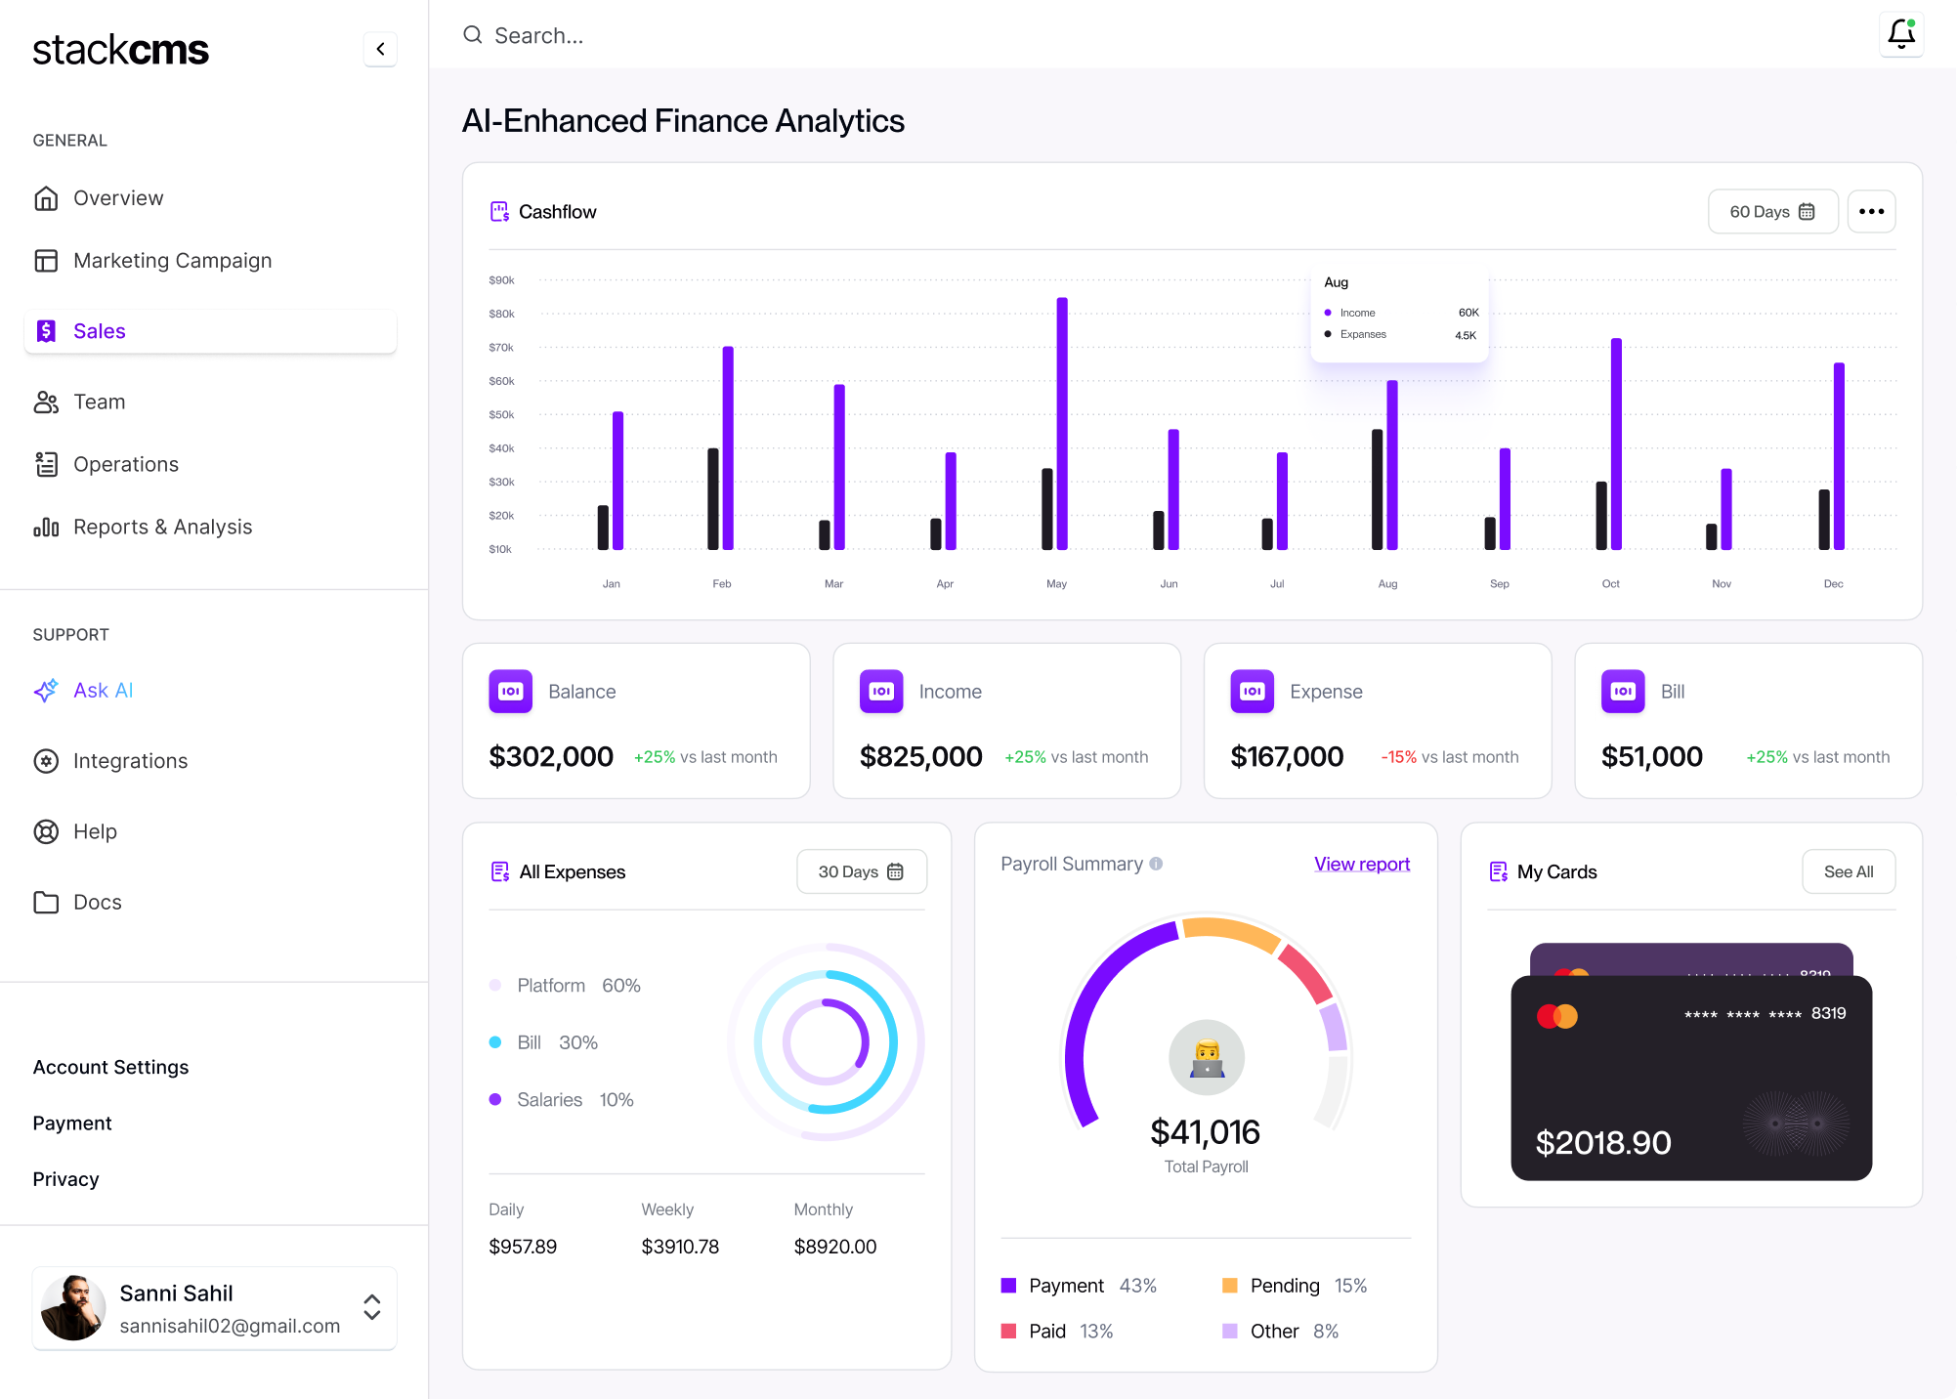Open Account Settings link

pyautogui.click(x=110, y=1067)
